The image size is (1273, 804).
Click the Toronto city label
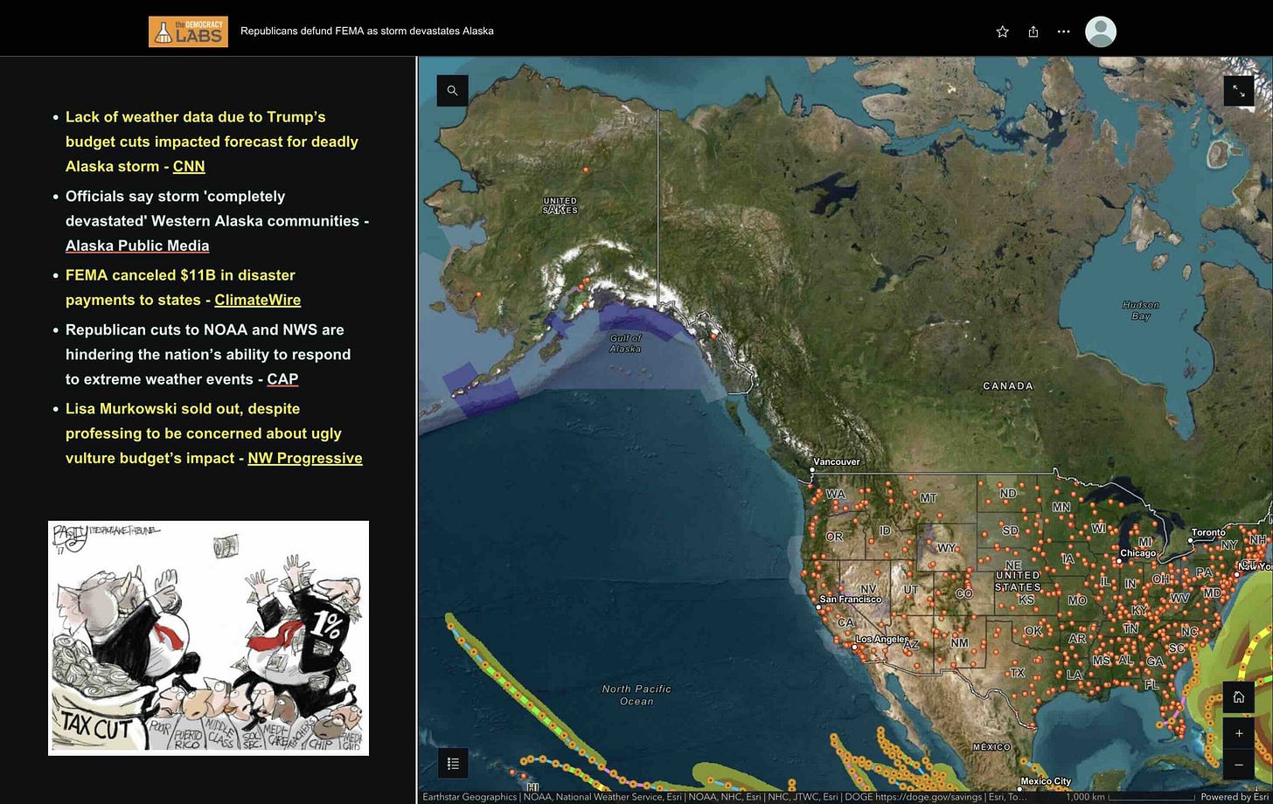[x=1208, y=532]
